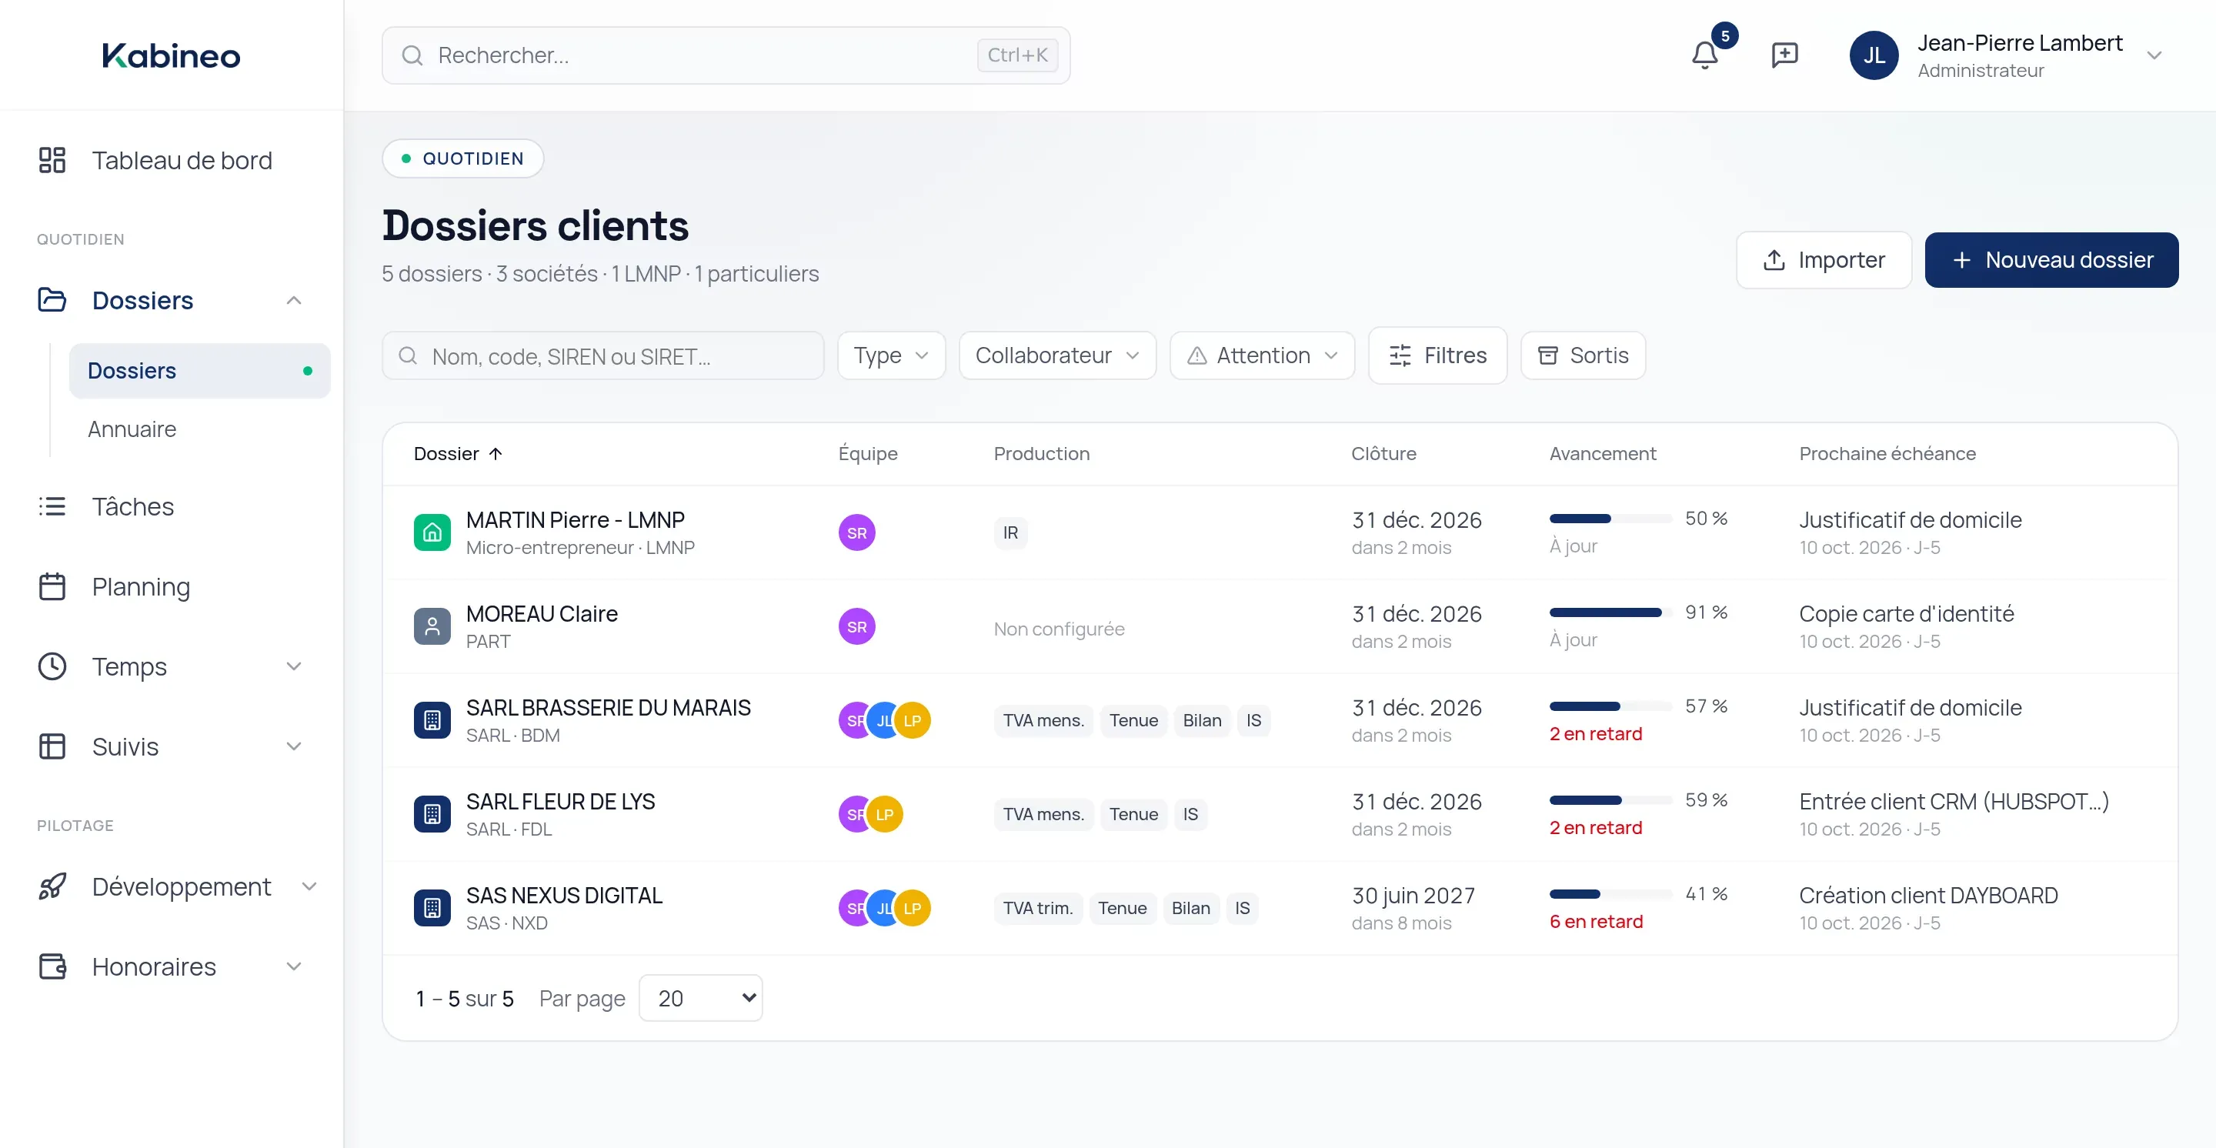This screenshot has width=2216, height=1148.
Task: Click the Tableau de bord grid icon
Action: pyautogui.click(x=52, y=160)
